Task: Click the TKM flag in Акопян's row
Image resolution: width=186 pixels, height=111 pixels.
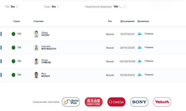Action: pyautogui.click(x=13, y=34)
